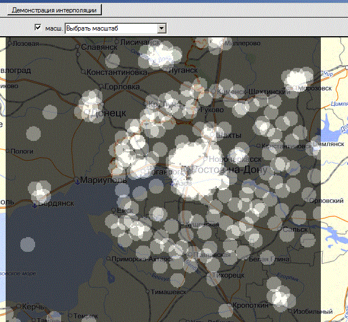Click the Демонстрация интерполяции button
Image resolution: width=348 pixels, height=322 pixels.
[55, 10]
